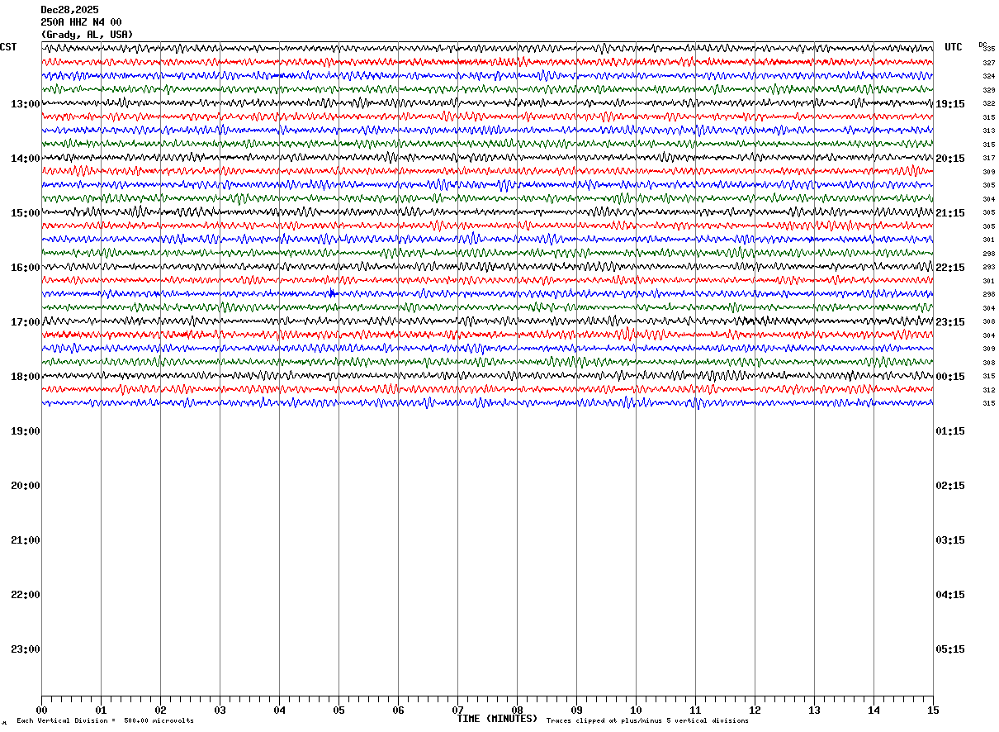
Task: Click the 23:15 UTC time label
Action: (x=950, y=322)
